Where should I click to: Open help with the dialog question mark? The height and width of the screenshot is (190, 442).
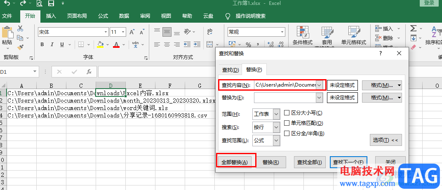[x=380, y=53]
